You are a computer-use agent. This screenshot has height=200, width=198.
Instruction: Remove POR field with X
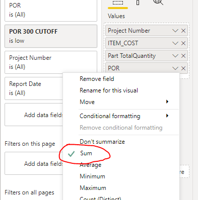point(183,68)
